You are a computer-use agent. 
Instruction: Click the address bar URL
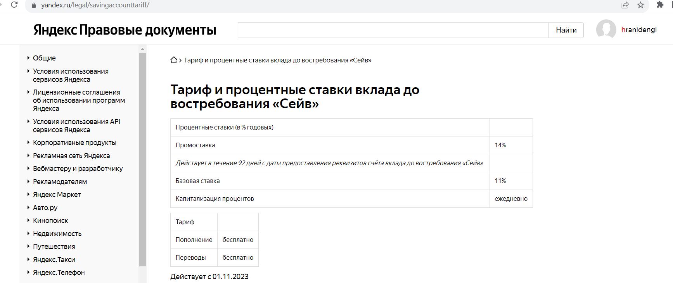click(95, 5)
